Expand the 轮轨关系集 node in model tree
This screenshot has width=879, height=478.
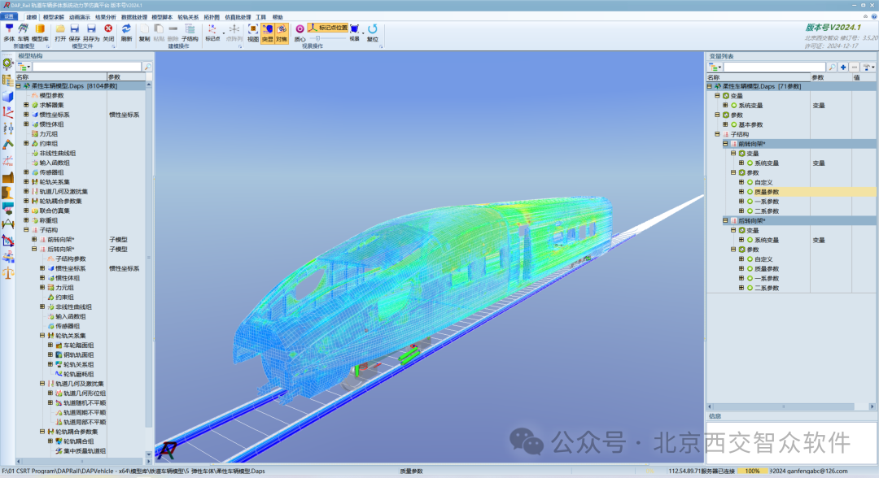pos(26,182)
